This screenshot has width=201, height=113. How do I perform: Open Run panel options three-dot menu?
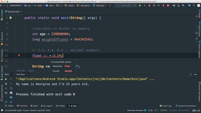(191, 74)
